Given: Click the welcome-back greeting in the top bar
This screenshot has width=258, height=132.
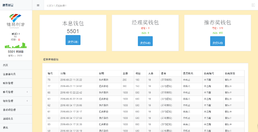Looking at the screenshot, I should point(56,5).
